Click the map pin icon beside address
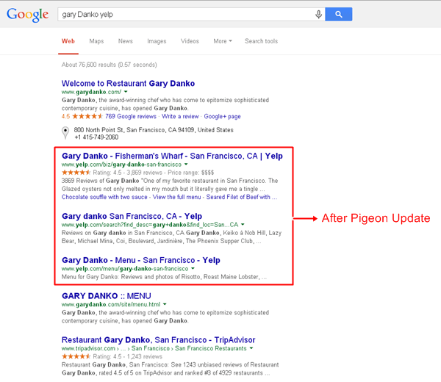This screenshot has height=382, width=441. coord(65,133)
